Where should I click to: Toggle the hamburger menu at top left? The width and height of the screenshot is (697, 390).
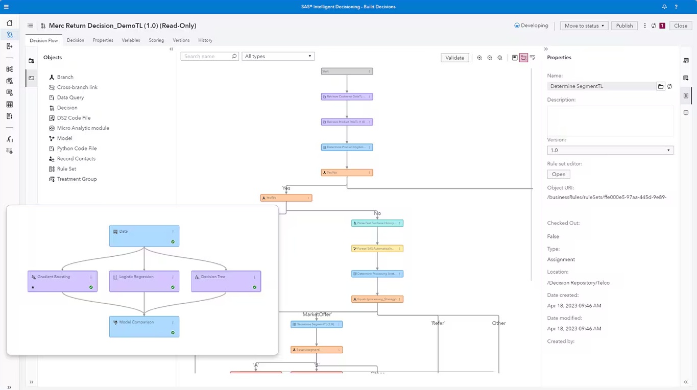point(6,7)
